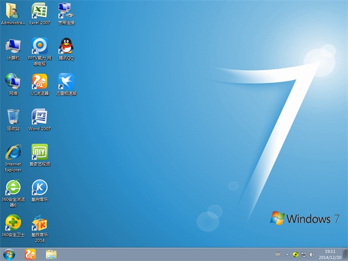Show hidden system tray icons
Viewport: 348px width, 261px height.
(287, 254)
